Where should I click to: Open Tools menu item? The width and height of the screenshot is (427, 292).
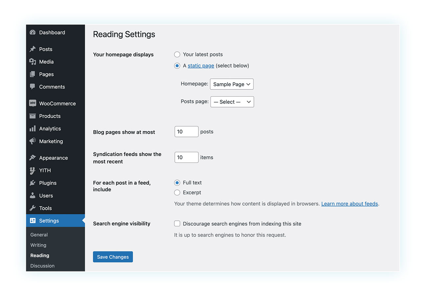click(56, 208)
